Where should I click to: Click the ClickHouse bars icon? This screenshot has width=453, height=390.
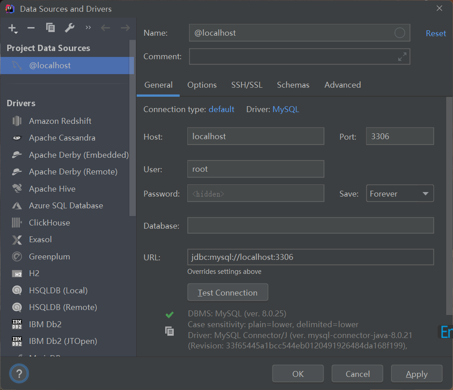tap(17, 223)
